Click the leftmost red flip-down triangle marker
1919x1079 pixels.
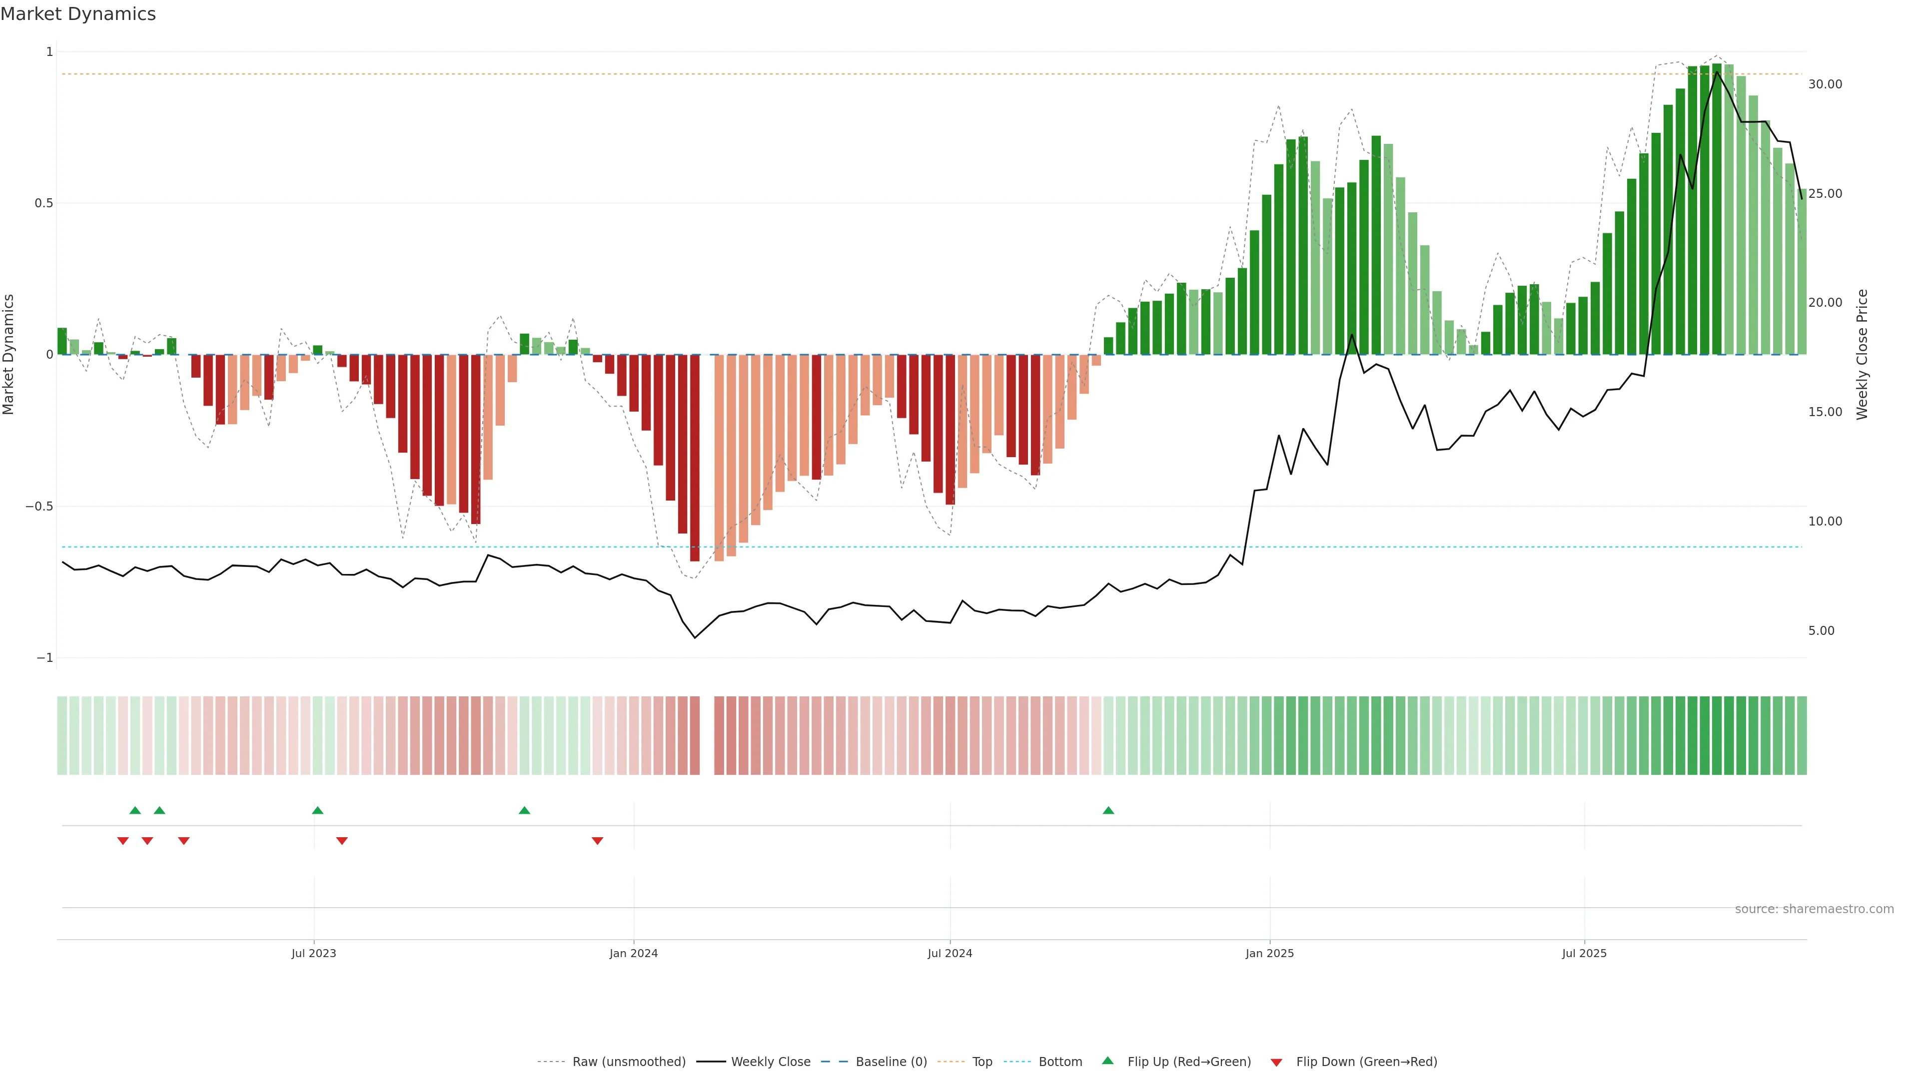click(123, 841)
